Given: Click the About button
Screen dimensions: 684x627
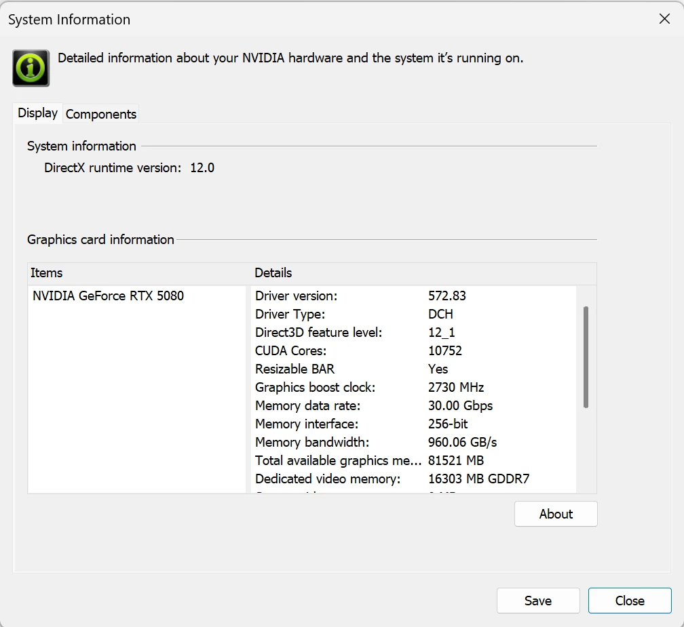Looking at the screenshot, I should tap(556, 514).
